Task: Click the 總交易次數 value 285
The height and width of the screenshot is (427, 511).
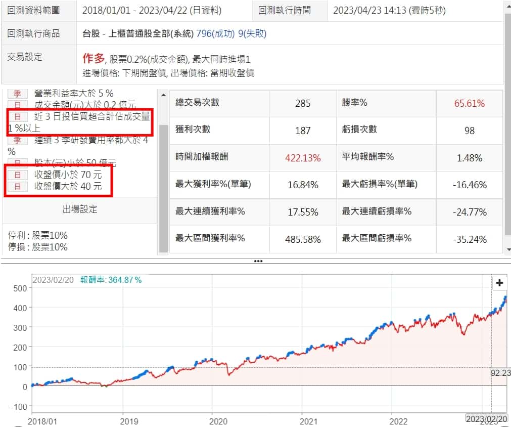Action: (x=303, y=103)
